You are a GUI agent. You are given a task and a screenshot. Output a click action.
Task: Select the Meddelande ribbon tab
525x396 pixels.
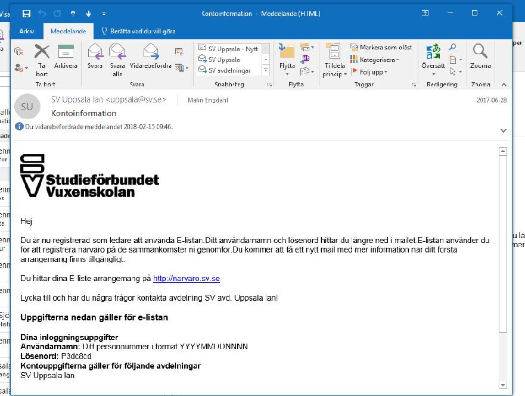click(x=69, y=31)
